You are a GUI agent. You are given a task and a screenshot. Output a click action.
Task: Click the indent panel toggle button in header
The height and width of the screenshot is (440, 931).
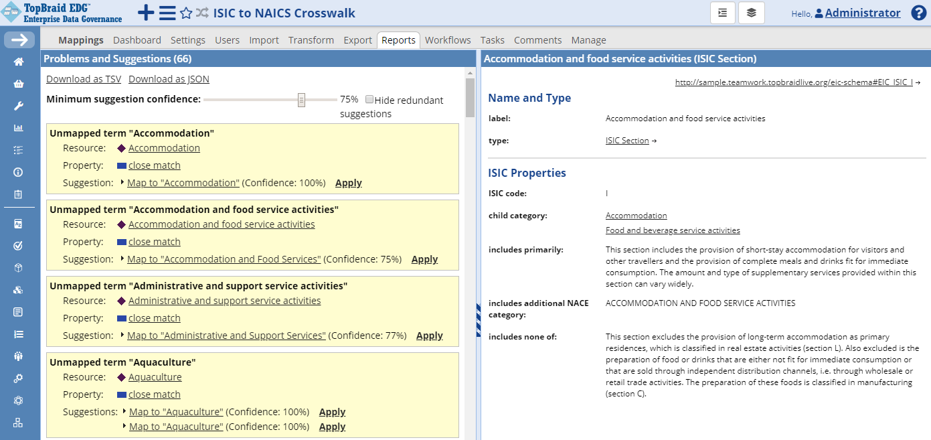(723, 13)
